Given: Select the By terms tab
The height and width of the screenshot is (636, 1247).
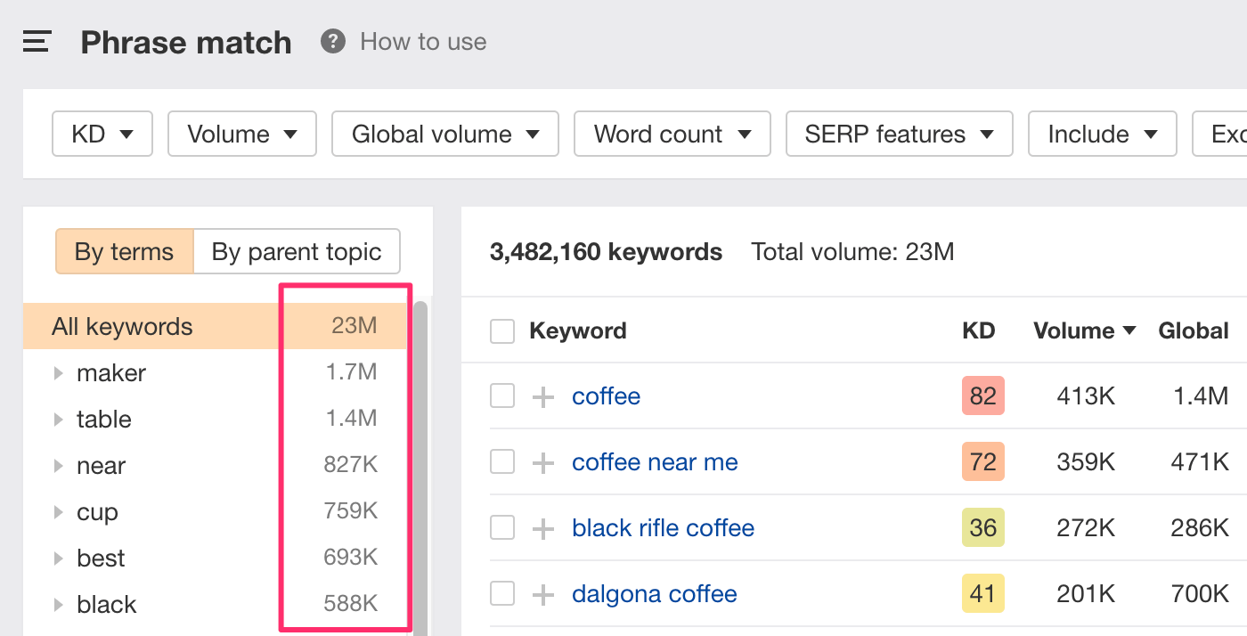Looking at the screenshot, I should [x=124, y=252].
